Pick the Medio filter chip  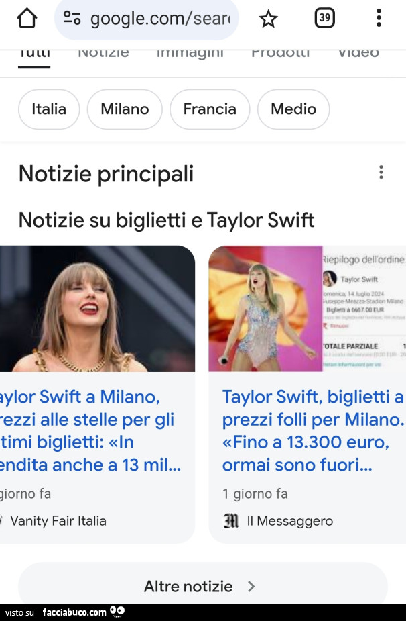[293, 109]
